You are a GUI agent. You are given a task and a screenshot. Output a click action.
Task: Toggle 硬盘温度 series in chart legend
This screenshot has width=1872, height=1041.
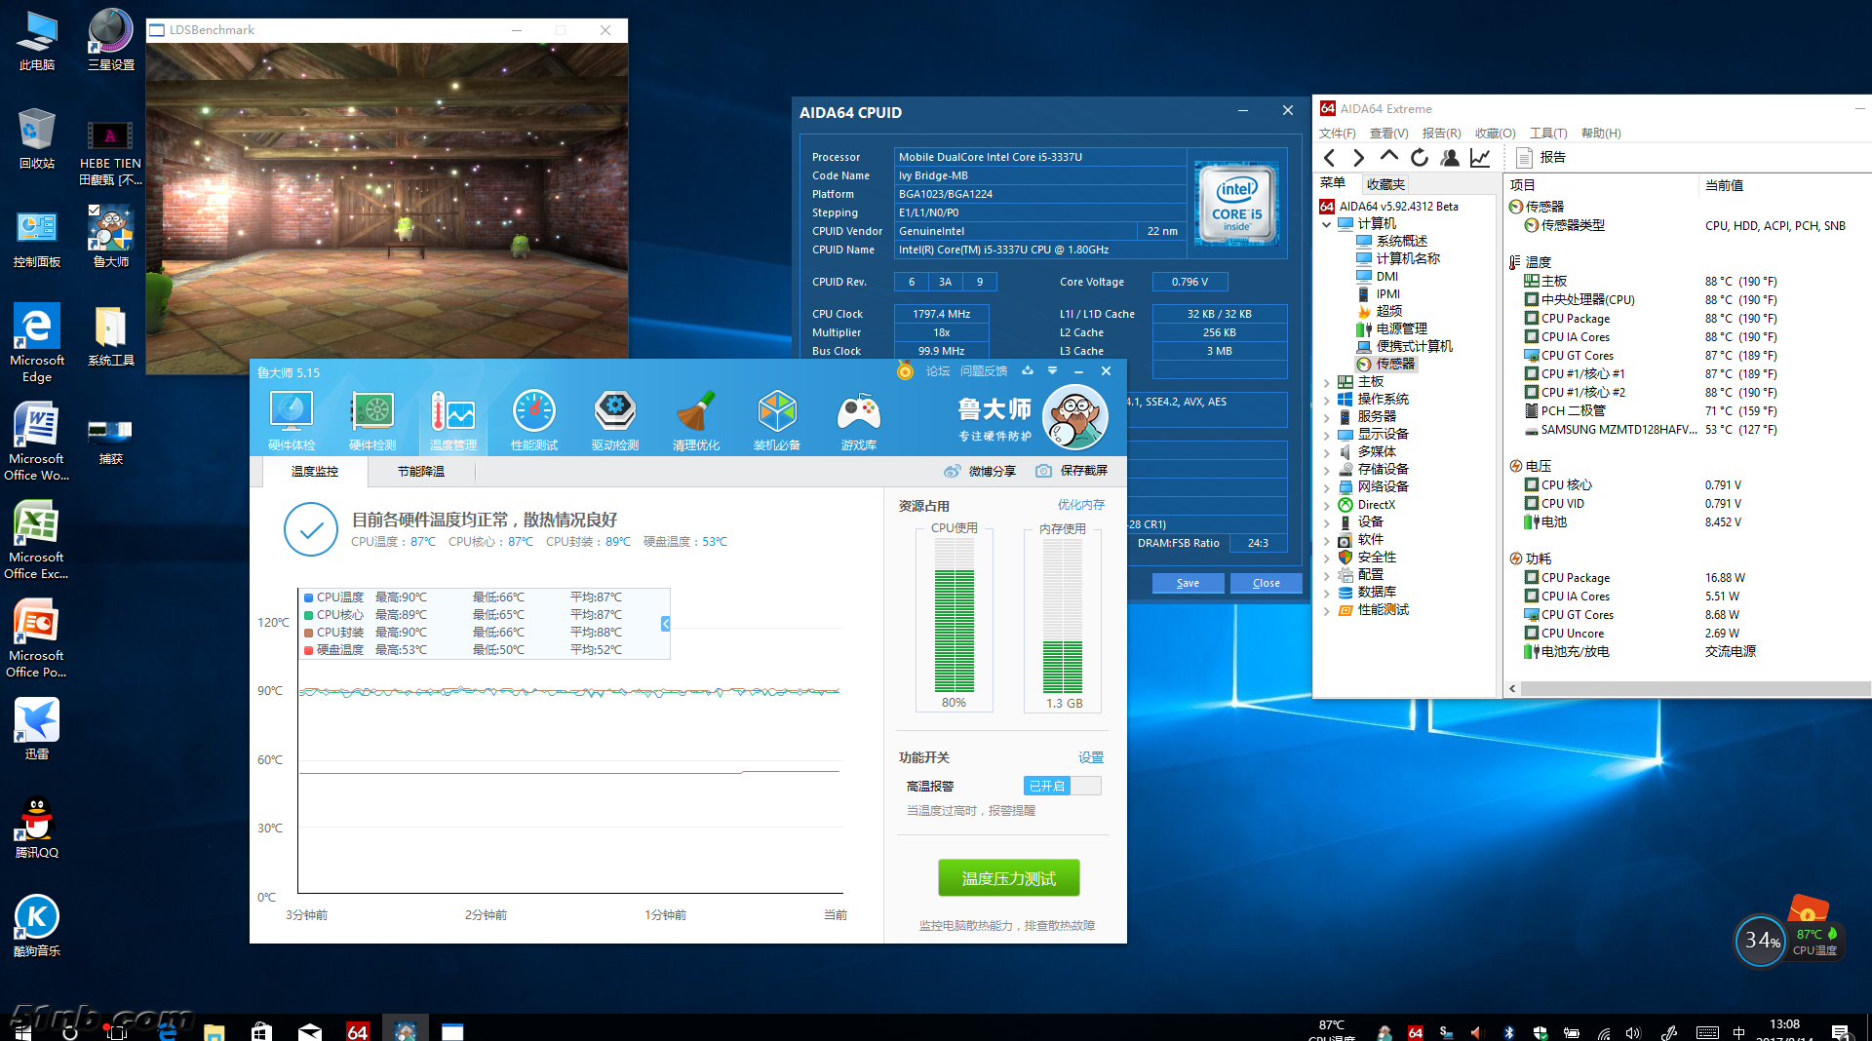pos(333,650)
